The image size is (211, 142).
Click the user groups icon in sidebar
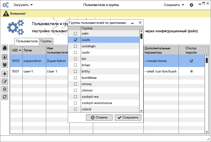coord(5,64)
